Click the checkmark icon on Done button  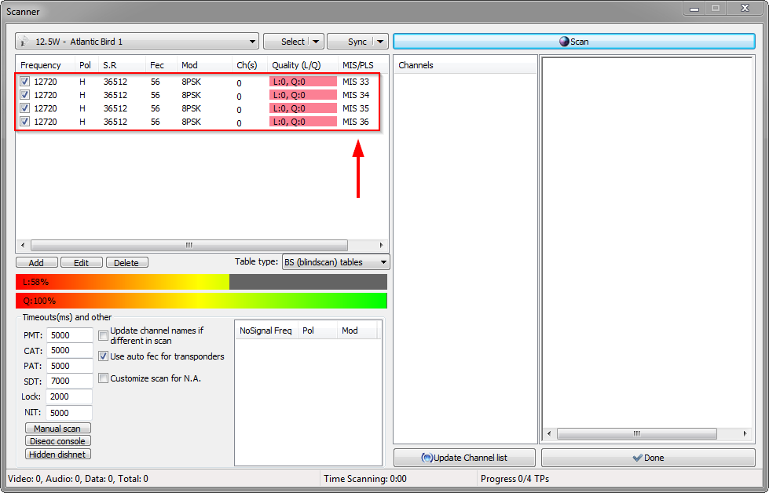637,458
